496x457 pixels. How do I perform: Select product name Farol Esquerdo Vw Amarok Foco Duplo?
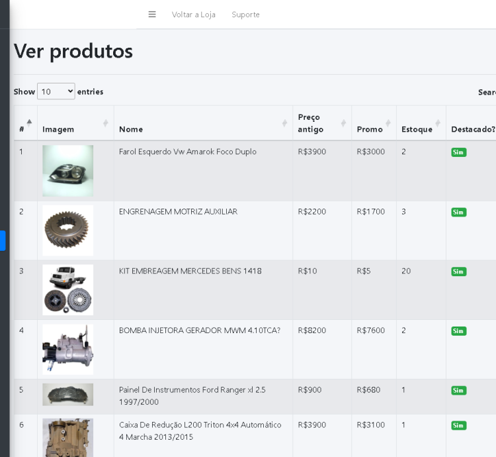188,152
